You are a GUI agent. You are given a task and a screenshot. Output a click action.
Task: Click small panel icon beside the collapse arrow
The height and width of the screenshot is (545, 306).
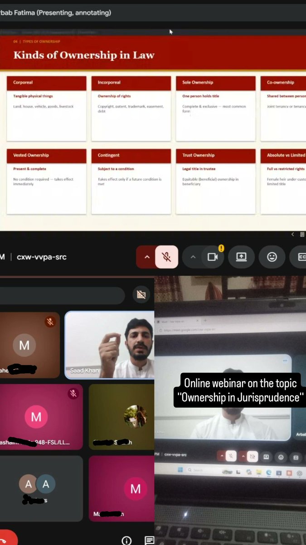[302, 234]
